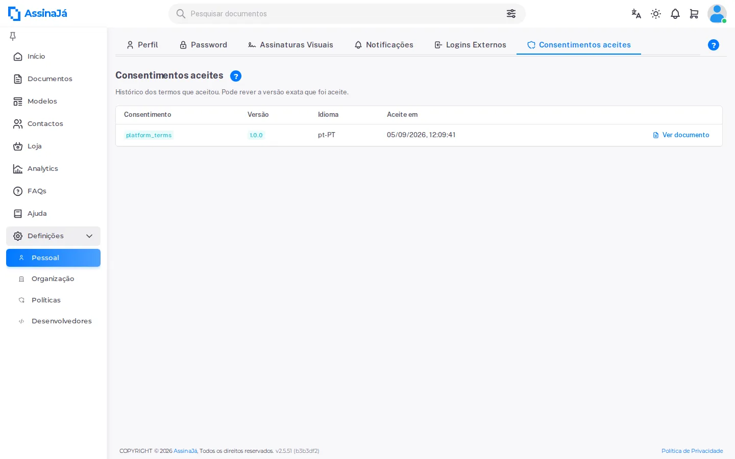
Task: Select the Consentimentos aceites tab
Action: click(579, 45)
